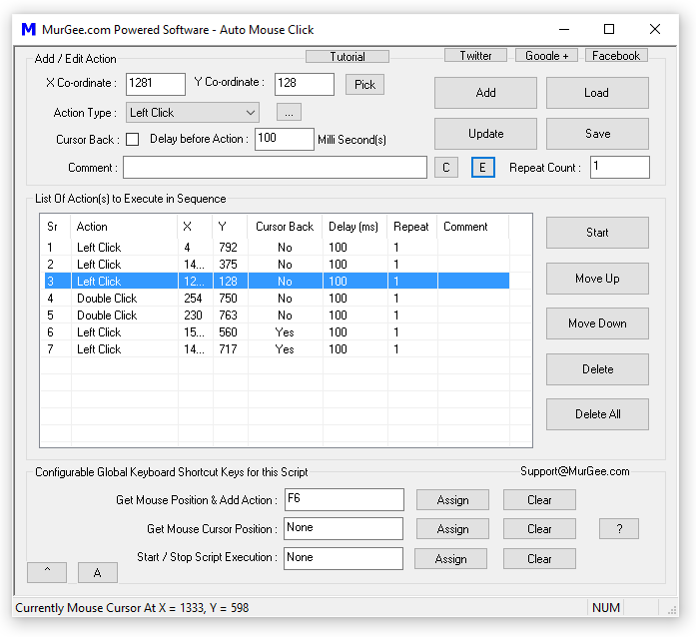Click the Repeat column header
The height and width of the screenshot is (637, 696).
click(412, 227)
